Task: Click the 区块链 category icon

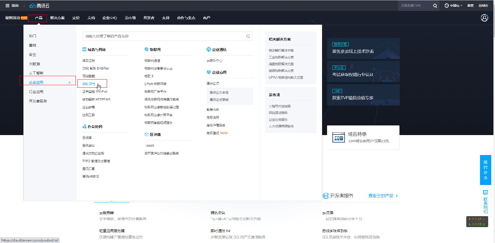Action: click(146, 134)
